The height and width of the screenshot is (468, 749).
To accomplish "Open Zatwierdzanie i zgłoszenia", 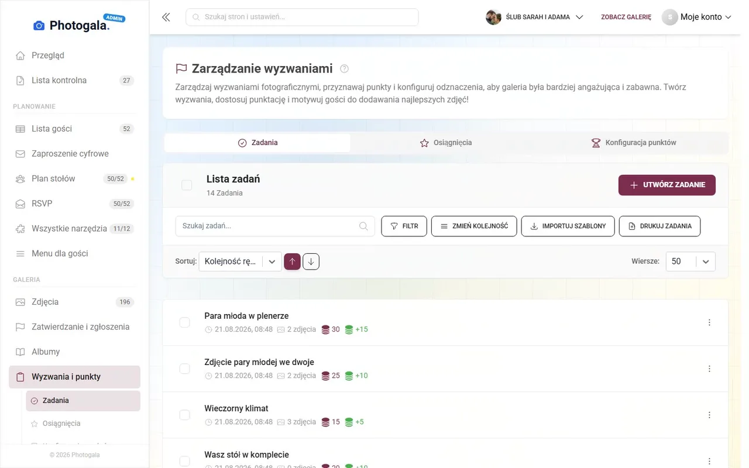I will click(x=74, y=327).
